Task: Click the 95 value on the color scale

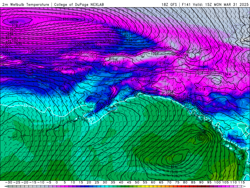Action: (209, 182)
